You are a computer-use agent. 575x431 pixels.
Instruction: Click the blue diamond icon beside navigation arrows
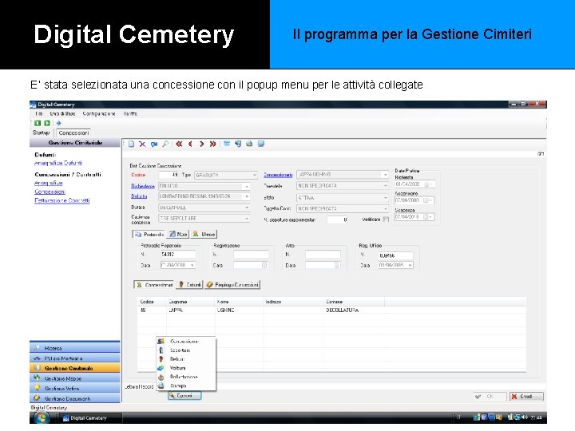pos(58,123)
